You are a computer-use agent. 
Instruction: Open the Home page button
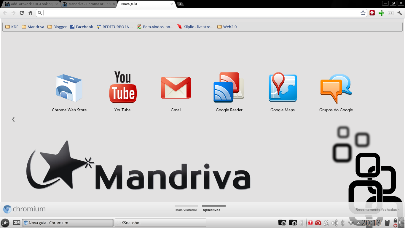point(30,13)
